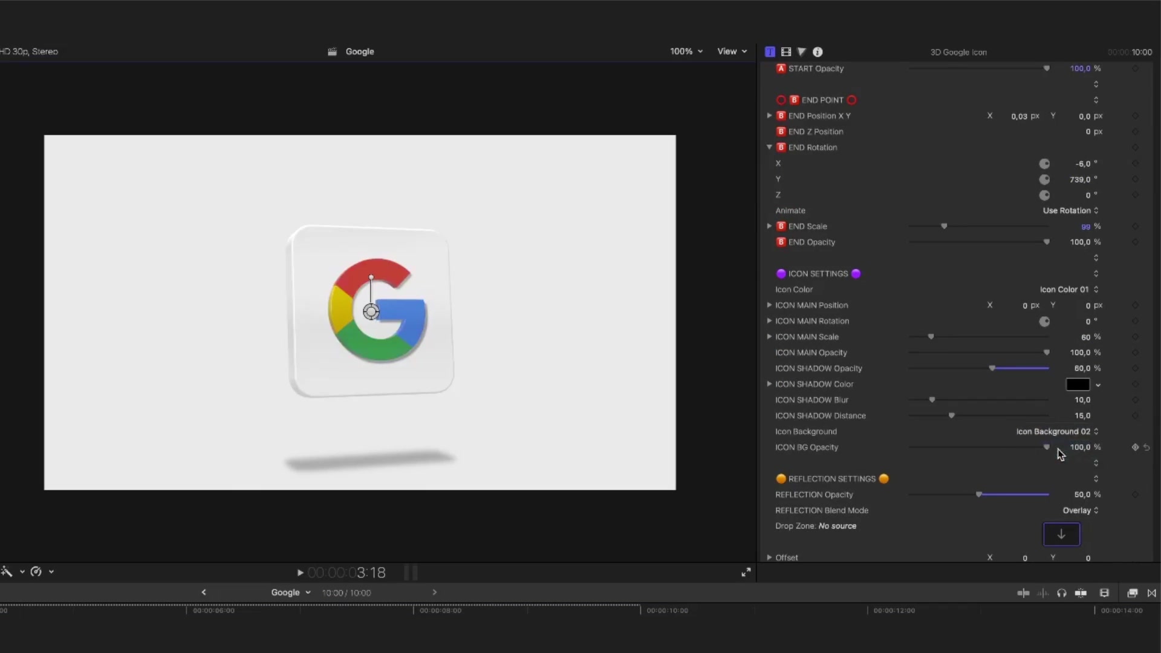Open the Video inspector filmstrip icon
Image resolution: width=1161 pixels, height=653 pixels.
(786, 52)
